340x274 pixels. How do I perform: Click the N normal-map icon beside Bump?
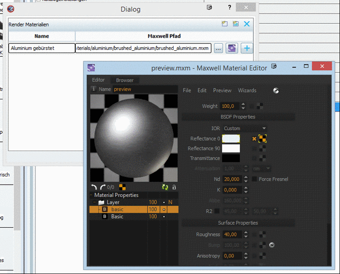(272, 245)
